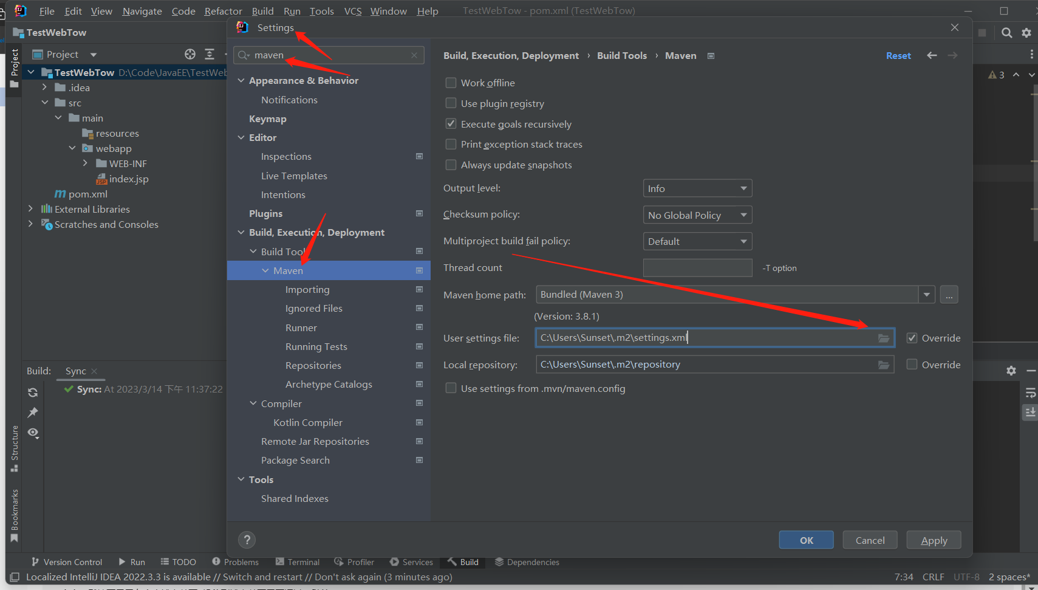The width and height of the screenshot is (1038, 590).
Task: Open the Project tool window stripe button
Action: point(15,67)
